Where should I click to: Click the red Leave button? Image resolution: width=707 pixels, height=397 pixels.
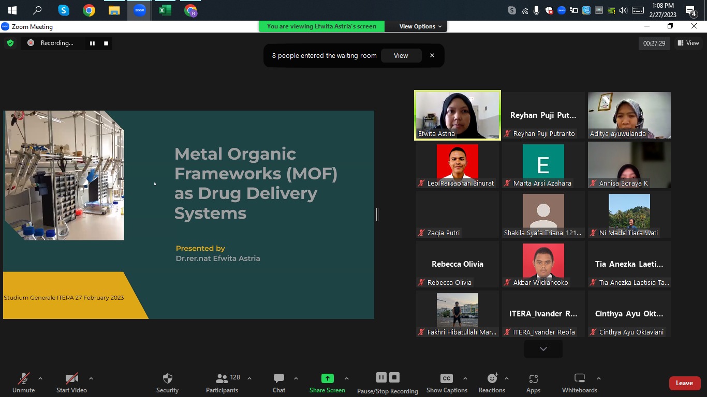point(684,383)
